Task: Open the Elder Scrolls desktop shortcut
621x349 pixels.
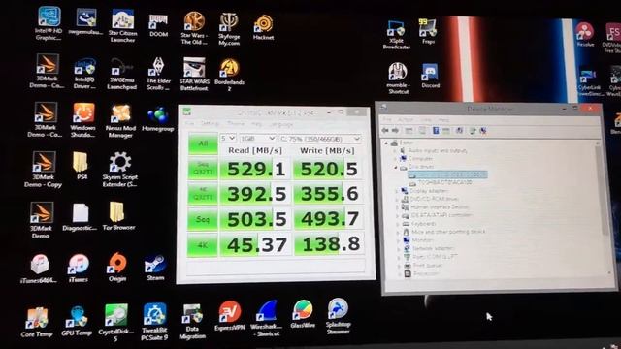Action: [158, 74]
